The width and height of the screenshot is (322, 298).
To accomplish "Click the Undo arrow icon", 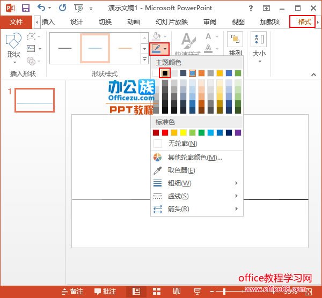I will tap(42, 8).
